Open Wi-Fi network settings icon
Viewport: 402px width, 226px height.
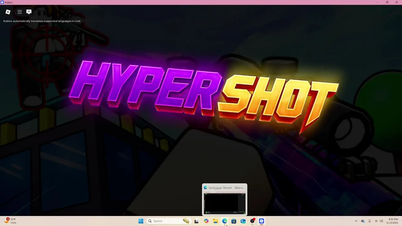pos(376,221)
